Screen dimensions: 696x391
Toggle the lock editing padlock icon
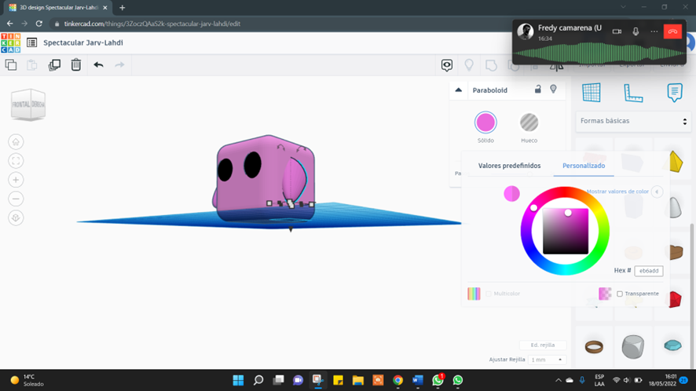point(537,89)
